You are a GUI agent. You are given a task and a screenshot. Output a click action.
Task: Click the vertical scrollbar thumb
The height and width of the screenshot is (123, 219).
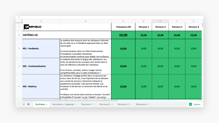[x=203, y=25]
